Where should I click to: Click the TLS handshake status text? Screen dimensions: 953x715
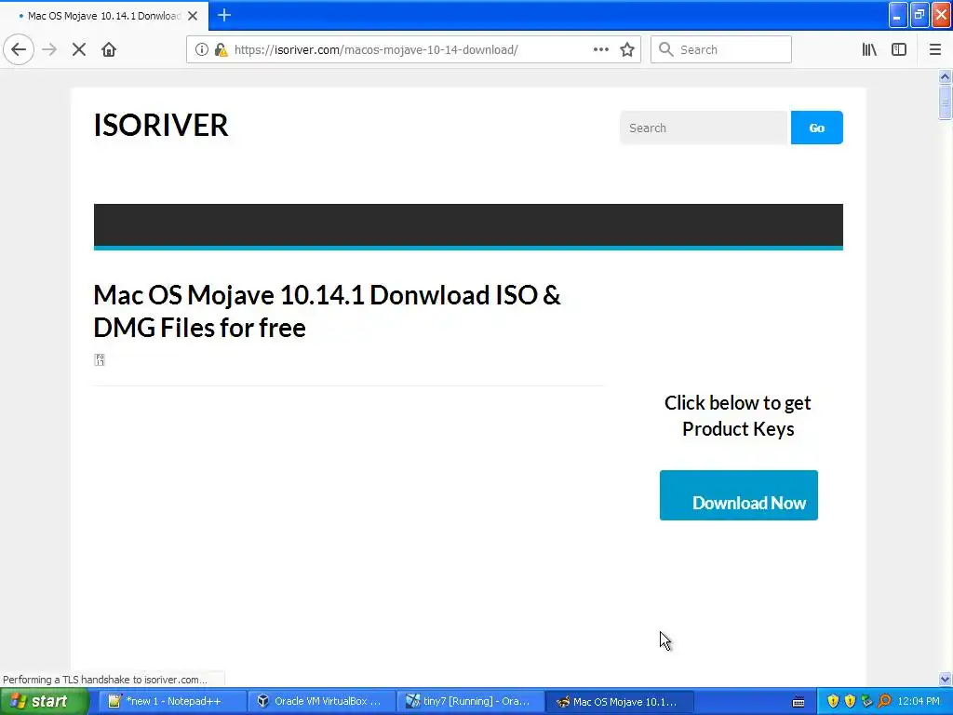(x=105, y=680)
